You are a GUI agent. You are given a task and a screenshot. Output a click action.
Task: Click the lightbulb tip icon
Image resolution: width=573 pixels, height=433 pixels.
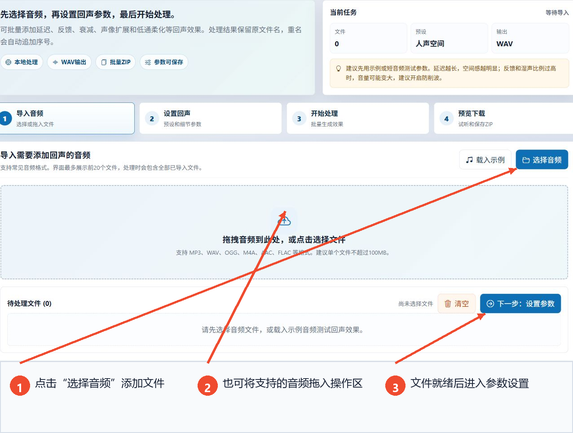click(339, 69)
